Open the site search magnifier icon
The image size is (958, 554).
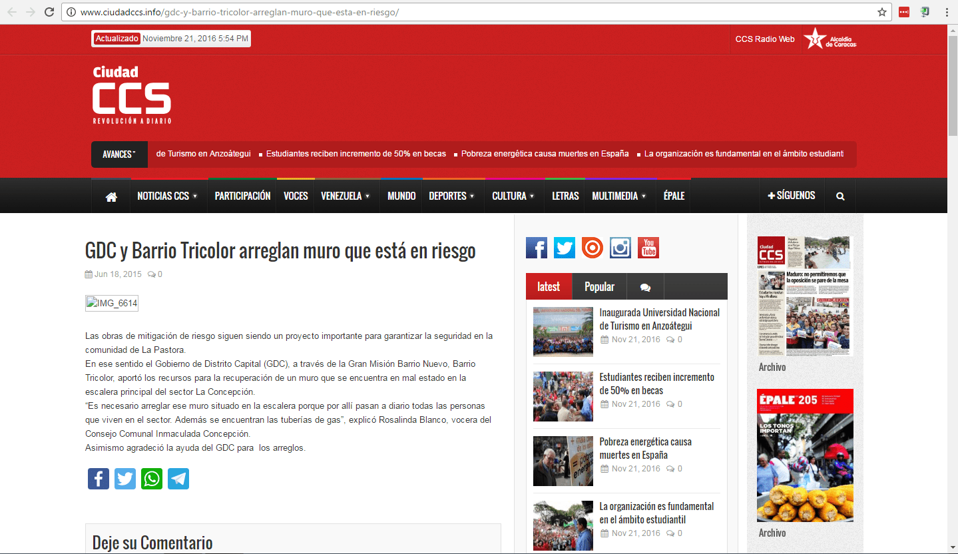click(x=840, y=196)
